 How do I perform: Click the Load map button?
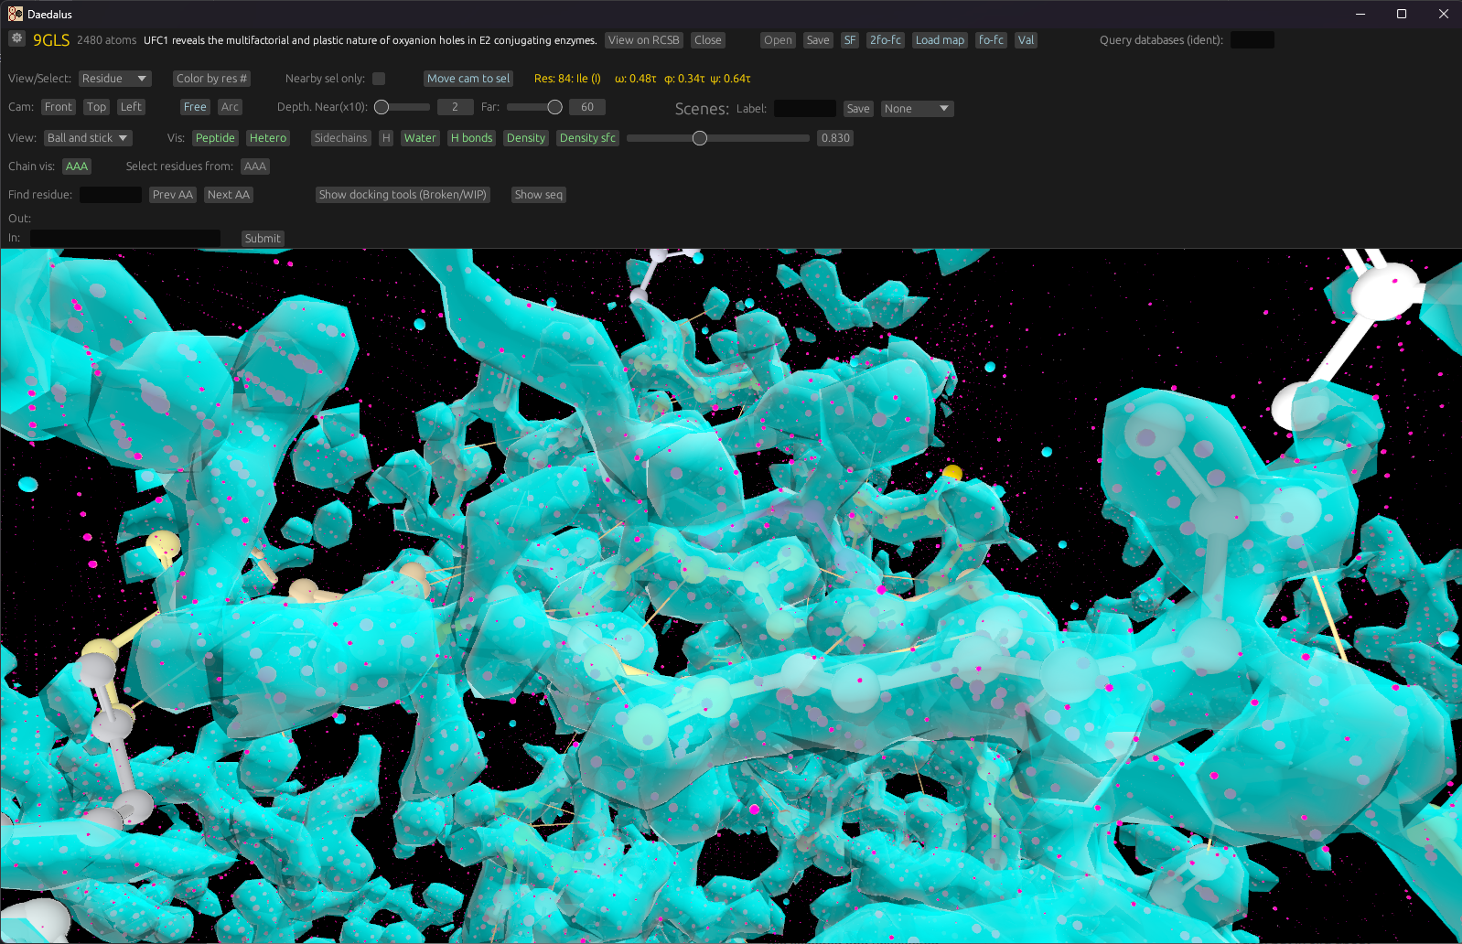940,40
